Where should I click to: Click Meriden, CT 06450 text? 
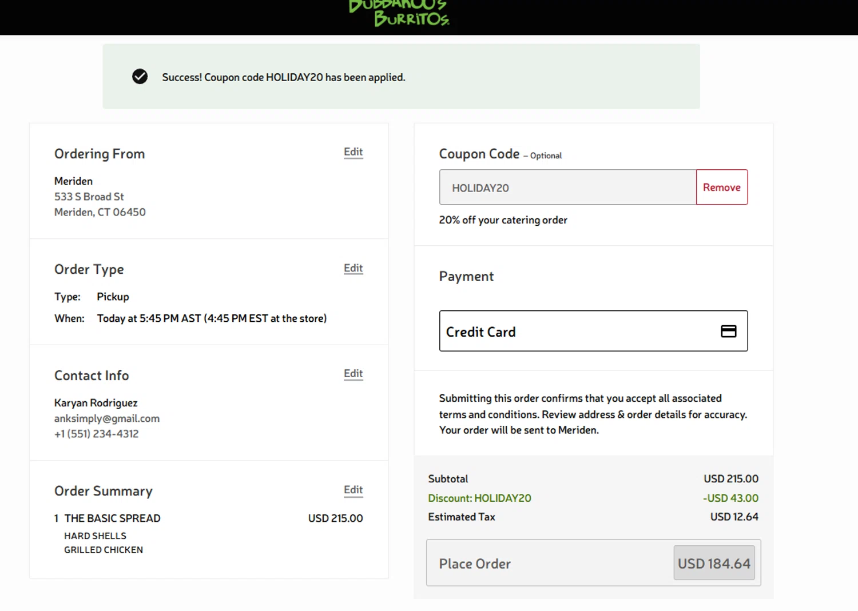coord(100,212)
